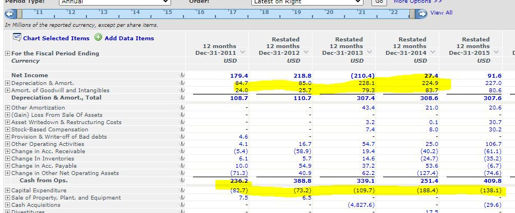This screenshot has height=213, width=515.
Task: Click the chart icon in the Amort. of Goodwill and Intangibles row
Action: (x=181, y=91)
